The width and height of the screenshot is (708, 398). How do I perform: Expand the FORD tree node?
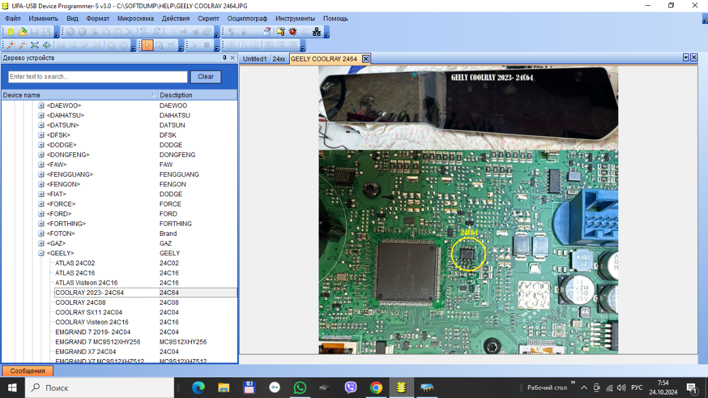point(41,213)
